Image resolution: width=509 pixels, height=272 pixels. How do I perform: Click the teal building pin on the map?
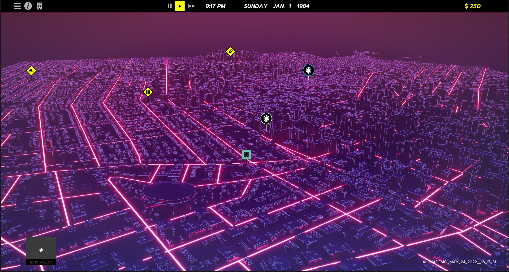point(246,155)
